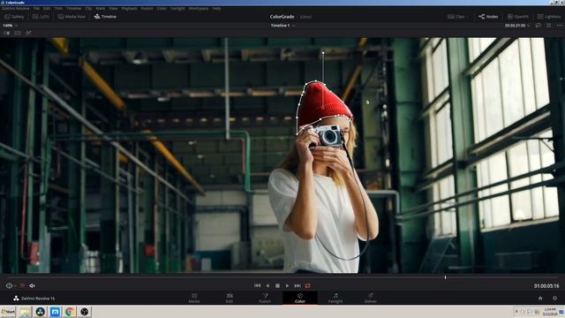Click the bypass grades icon in viewer header
The height and width of the screenshot is (318, 565).
click(538, 26)
